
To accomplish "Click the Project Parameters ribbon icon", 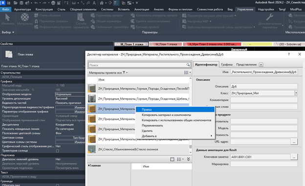I will point(93,15).
